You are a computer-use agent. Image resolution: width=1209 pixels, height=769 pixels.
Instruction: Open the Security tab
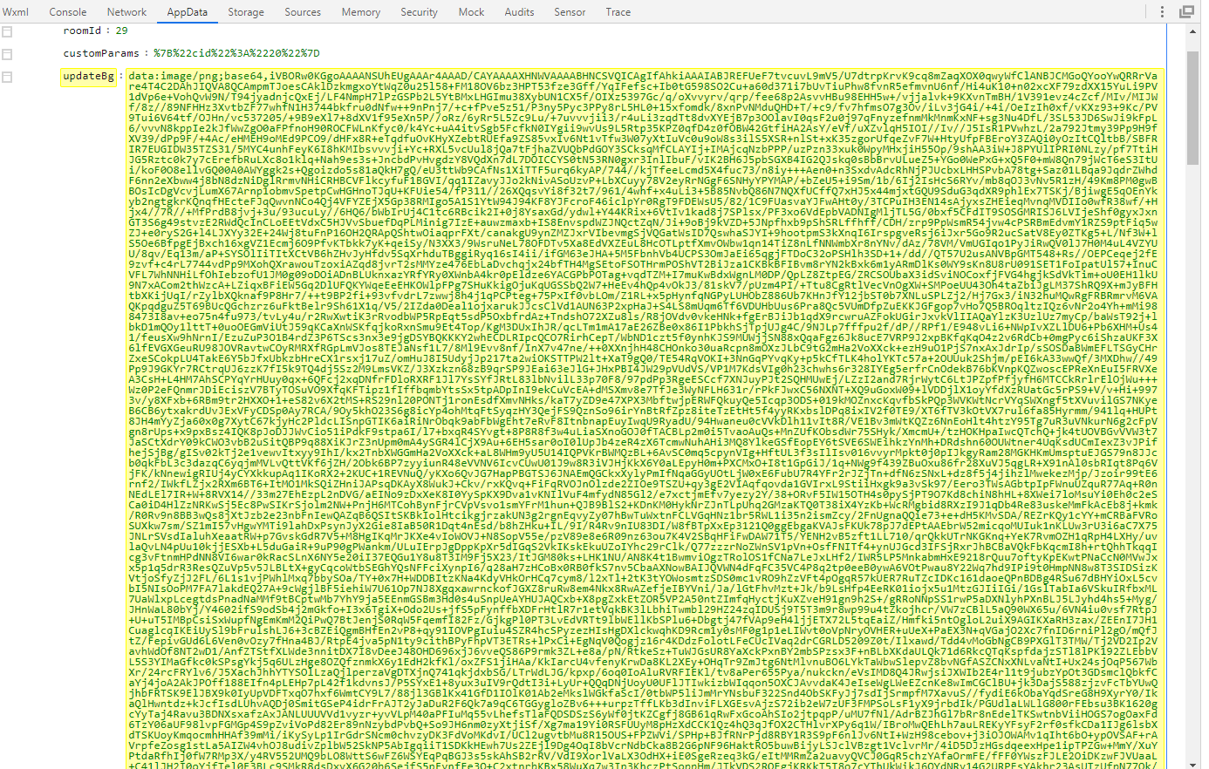pos(419,11)
